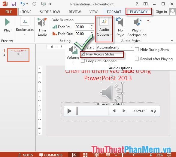
Task: Collapse the ribbon with the chevron
Action: pyautogui.click(x=172, y=41)
